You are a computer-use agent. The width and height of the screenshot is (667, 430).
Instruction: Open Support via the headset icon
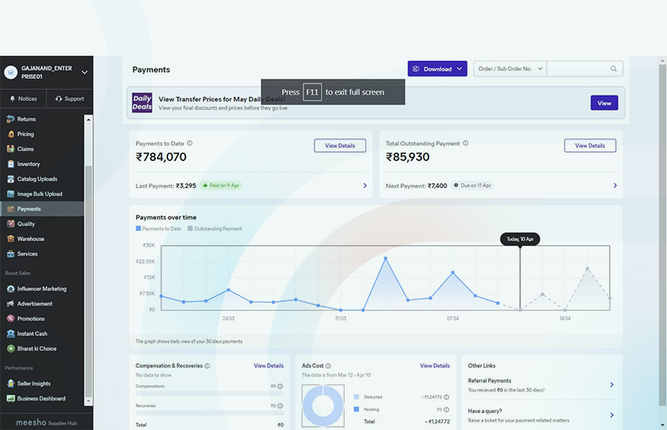tap(69, 99)
